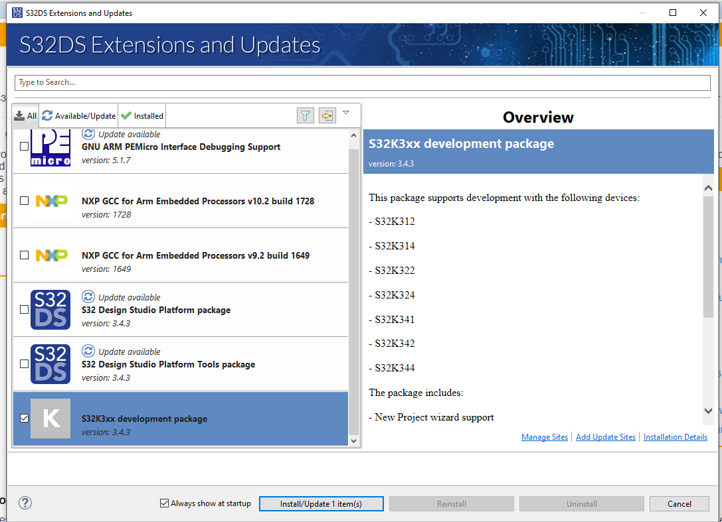
Task: Switch to the Installed tab
Action: click(141, 115)
